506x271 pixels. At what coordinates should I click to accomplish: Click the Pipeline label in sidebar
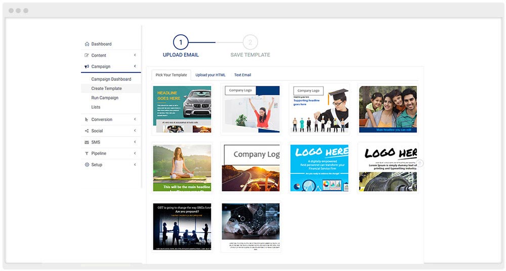click(x=99, y=153)
